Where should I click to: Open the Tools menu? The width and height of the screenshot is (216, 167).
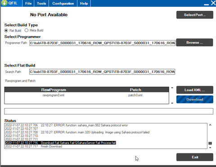pos(41,4)
